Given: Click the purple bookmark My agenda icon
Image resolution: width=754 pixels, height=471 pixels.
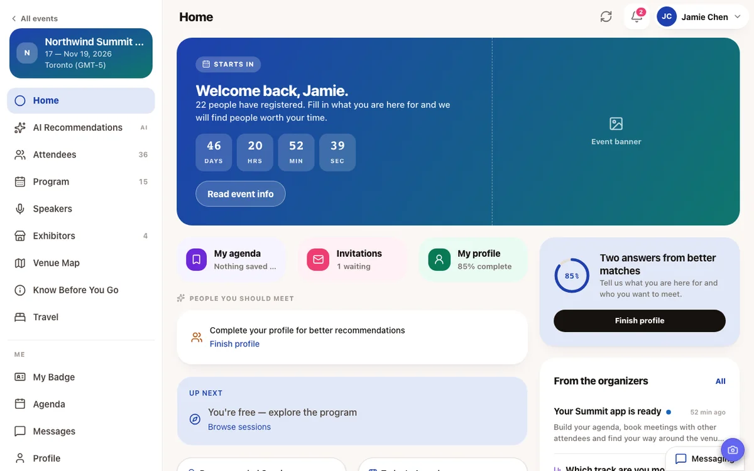Looking at the screenshot, I should tap(196, 259).
